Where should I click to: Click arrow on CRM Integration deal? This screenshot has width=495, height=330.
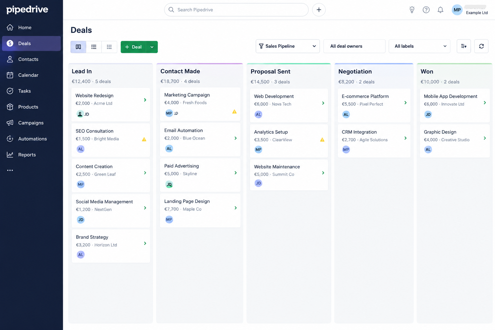tap(405, 138)
